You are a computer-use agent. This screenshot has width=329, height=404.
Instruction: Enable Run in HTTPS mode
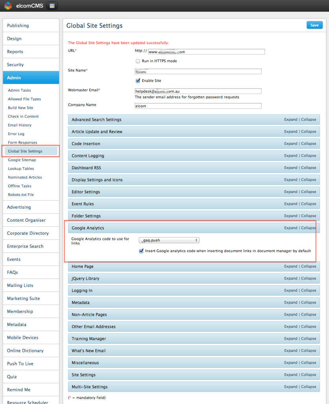point(138,61)
